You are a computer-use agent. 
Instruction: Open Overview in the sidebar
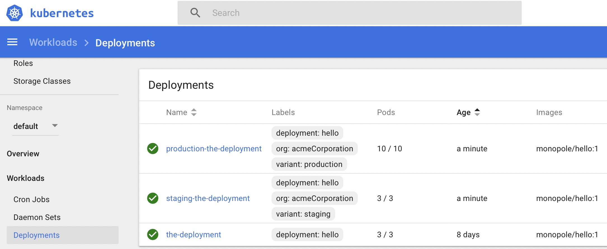23,154
